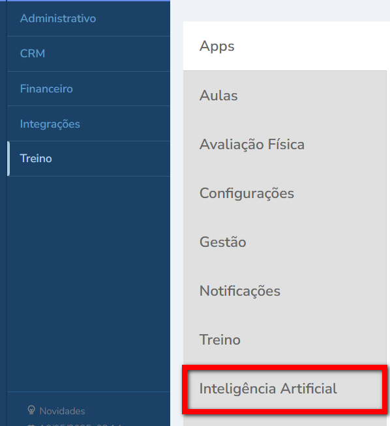Click the date and time below Novidades
The image size is (390, 426).
[80, 424]
